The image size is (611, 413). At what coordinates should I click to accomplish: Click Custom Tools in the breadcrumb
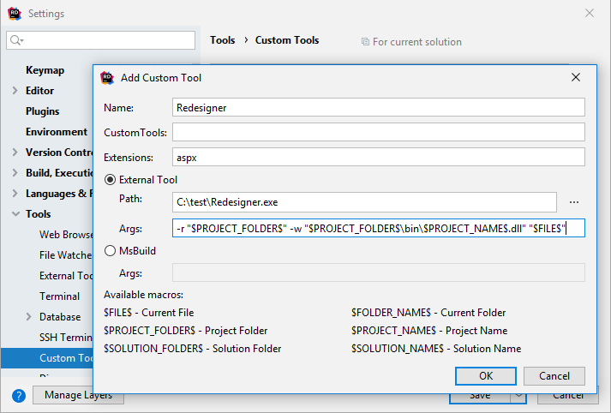pos(287,40)
